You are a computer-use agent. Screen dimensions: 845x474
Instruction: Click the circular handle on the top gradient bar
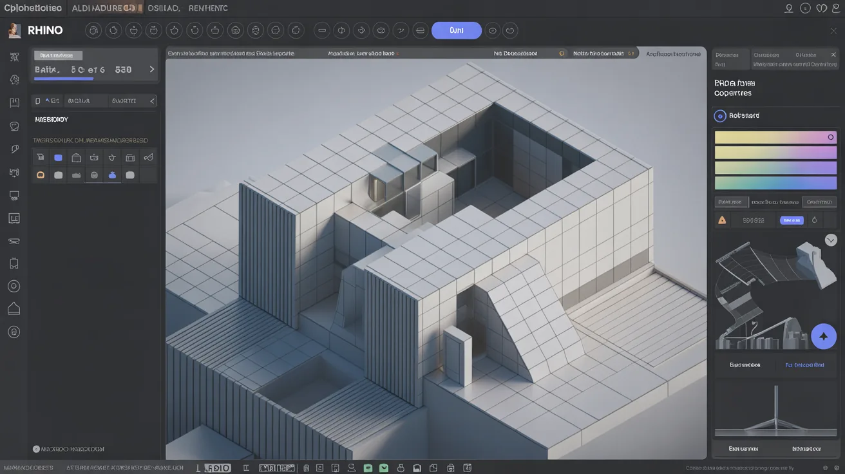831,137
